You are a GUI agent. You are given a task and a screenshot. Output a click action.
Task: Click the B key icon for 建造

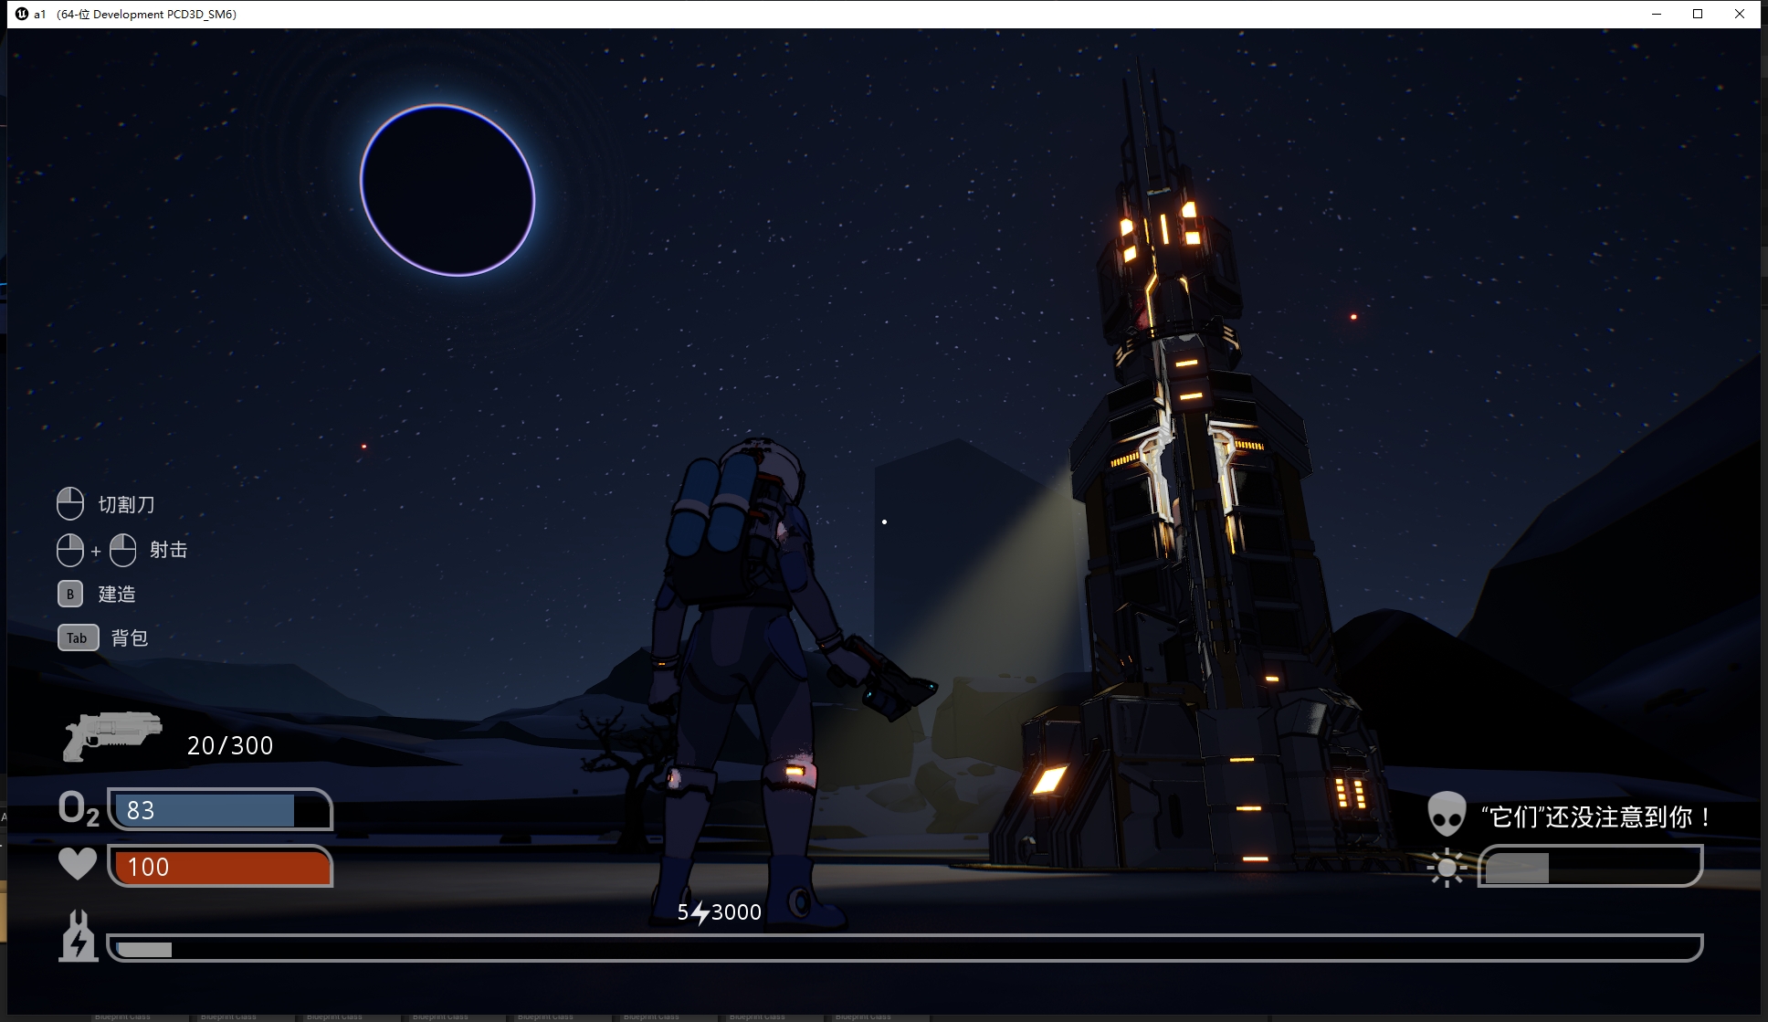(70, 594)
